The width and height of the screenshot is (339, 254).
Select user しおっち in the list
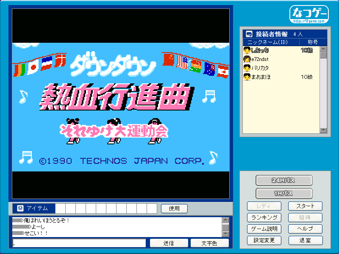tap(281, 50)
